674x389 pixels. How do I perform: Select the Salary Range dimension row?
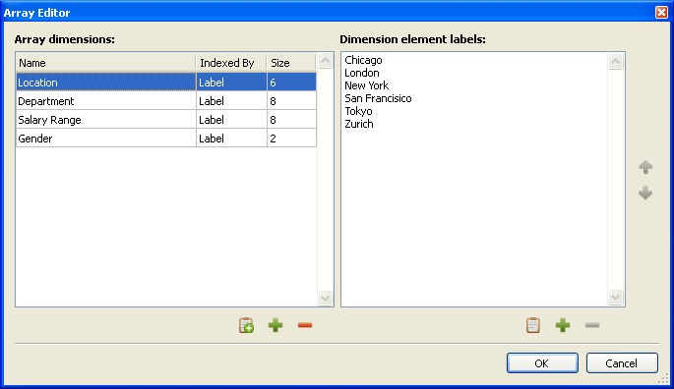pyautogui.click(x=166, y=120)
